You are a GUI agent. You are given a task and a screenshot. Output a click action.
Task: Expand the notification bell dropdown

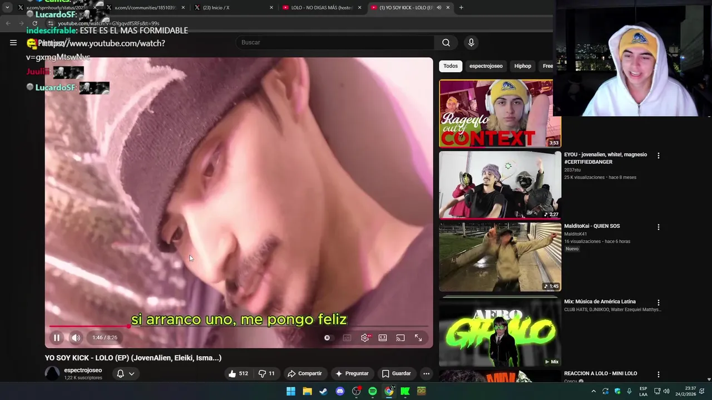point(125,373)
